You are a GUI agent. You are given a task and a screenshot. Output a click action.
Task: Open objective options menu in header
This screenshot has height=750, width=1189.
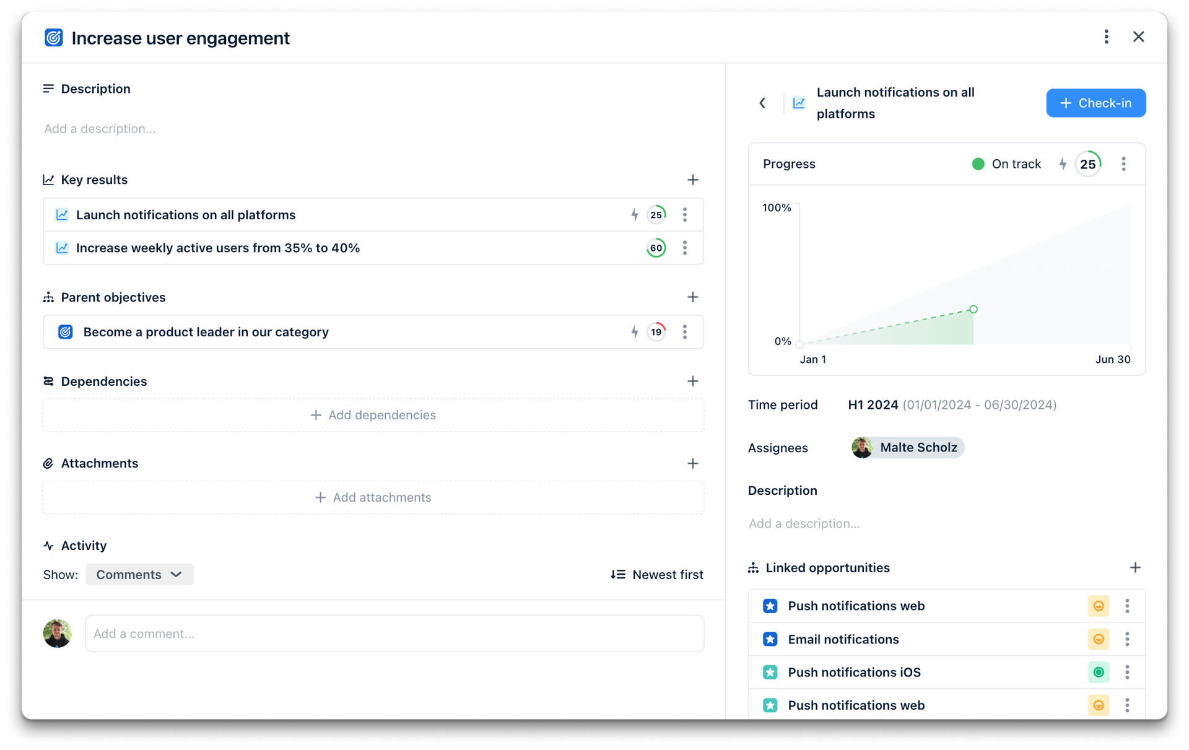[x=1106, y=37]
